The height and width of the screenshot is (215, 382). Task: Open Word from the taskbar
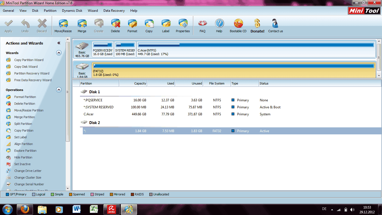pos(76,209)
